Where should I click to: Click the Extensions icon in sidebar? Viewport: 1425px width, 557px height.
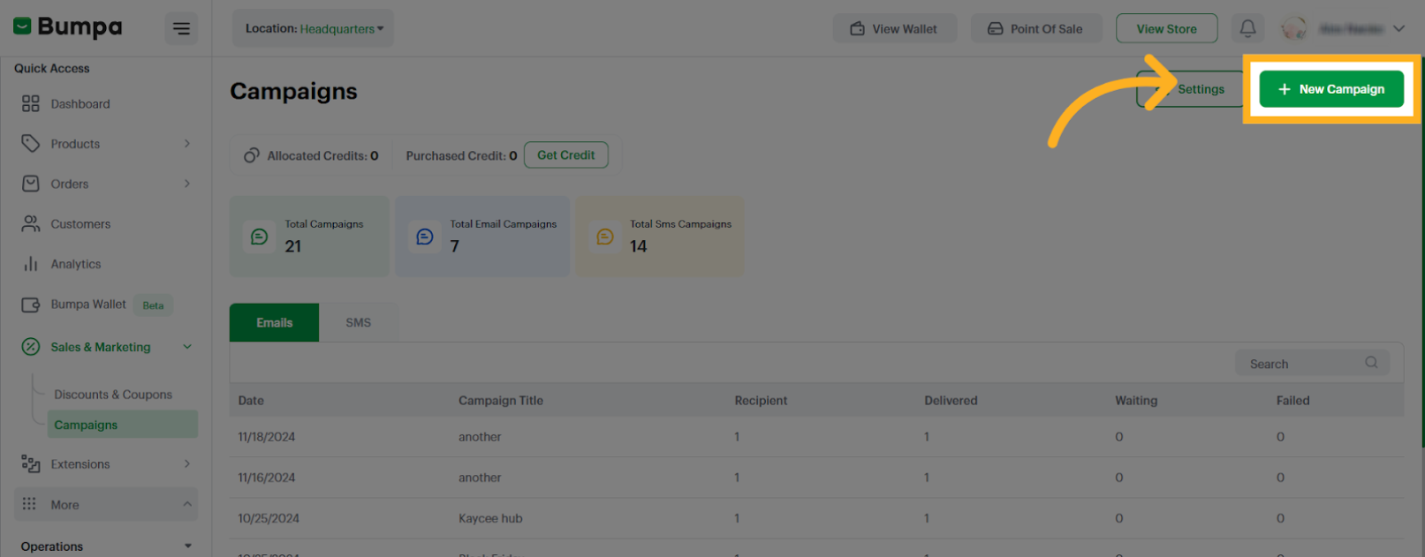[x=31, y=464]
